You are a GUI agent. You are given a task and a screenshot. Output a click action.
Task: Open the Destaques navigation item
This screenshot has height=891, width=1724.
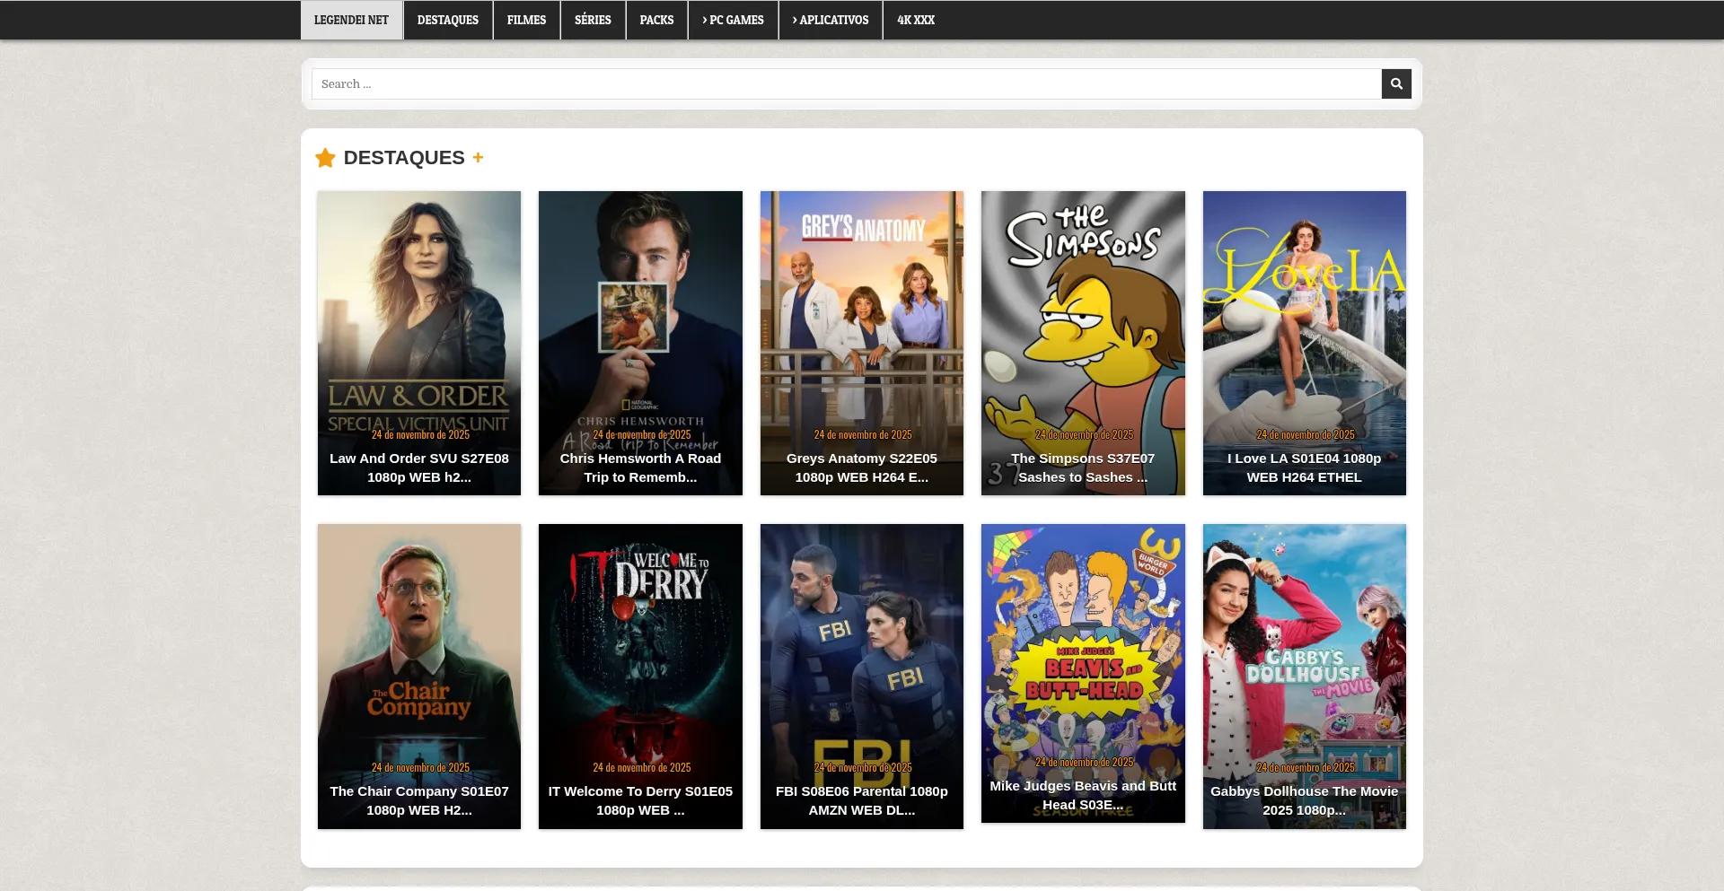447,20
